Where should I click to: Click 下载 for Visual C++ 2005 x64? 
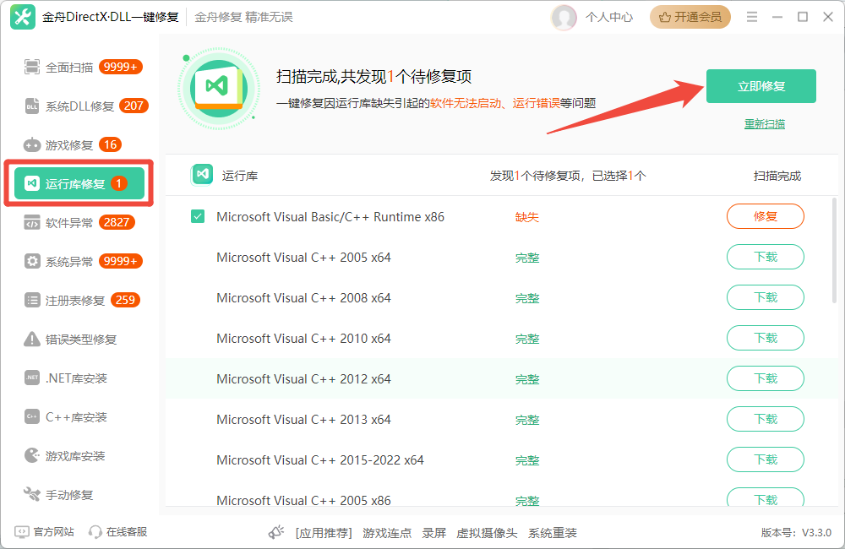coord(766,257)
